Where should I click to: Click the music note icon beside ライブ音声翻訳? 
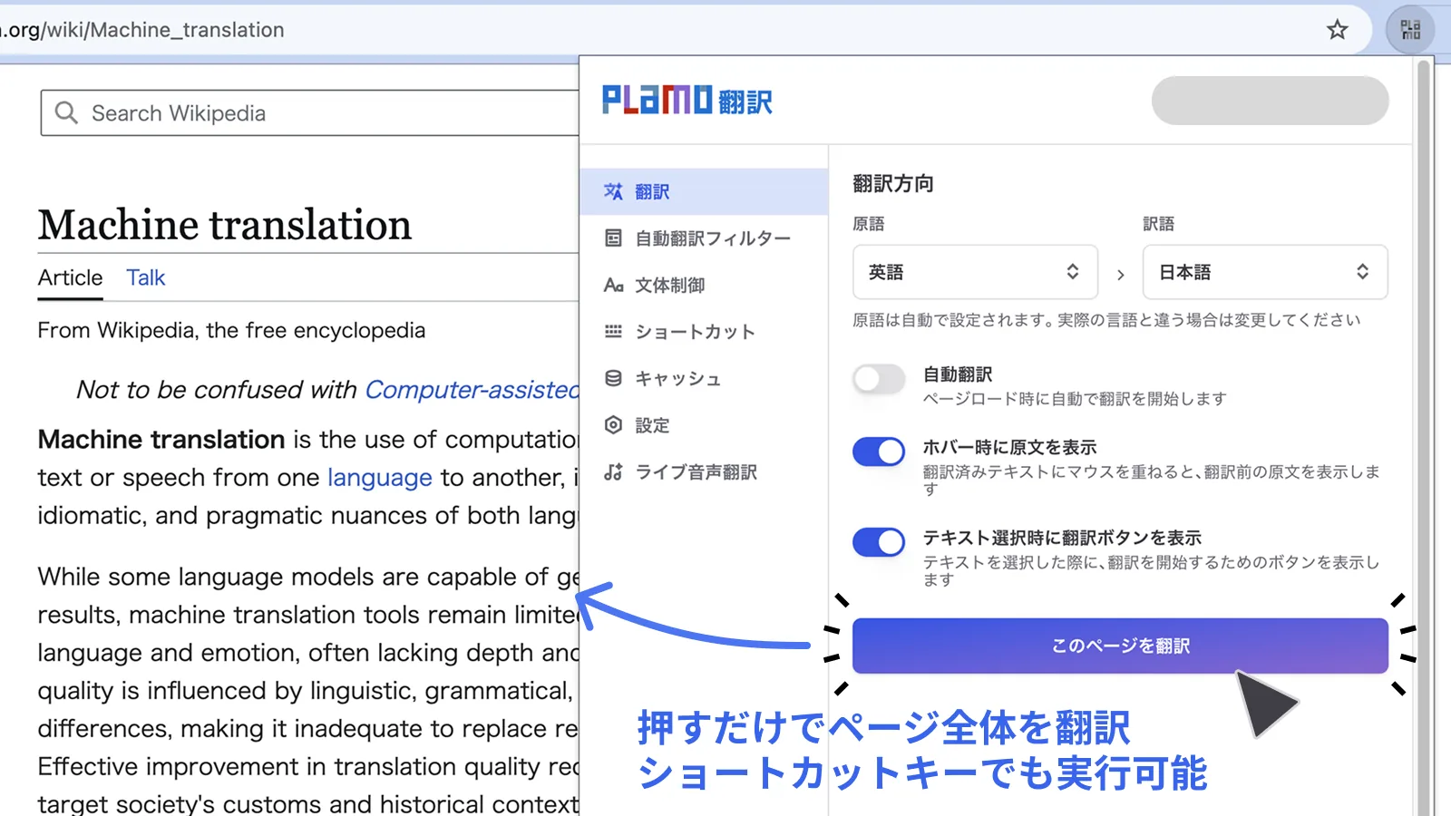click(614, 472)
